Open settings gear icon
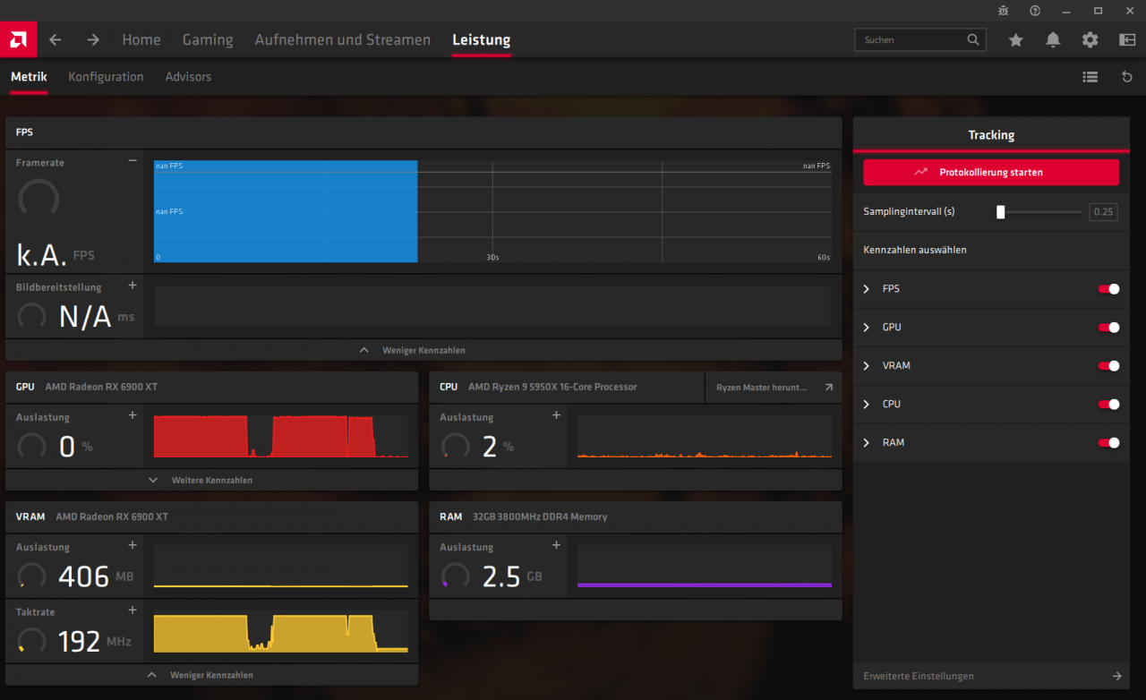 (x=1090, y=40)
